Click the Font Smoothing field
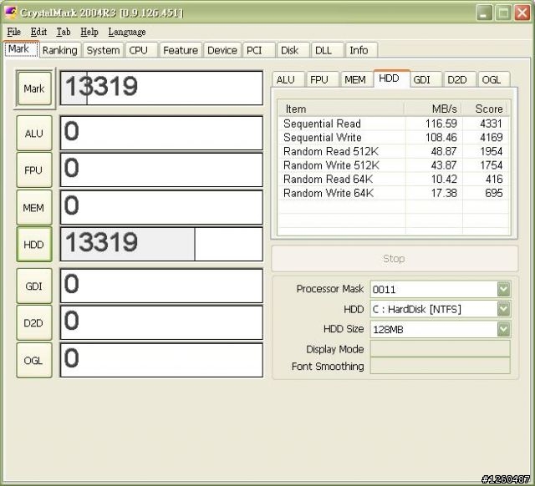Viewport: 535px width, 486px height. point(441,366)
